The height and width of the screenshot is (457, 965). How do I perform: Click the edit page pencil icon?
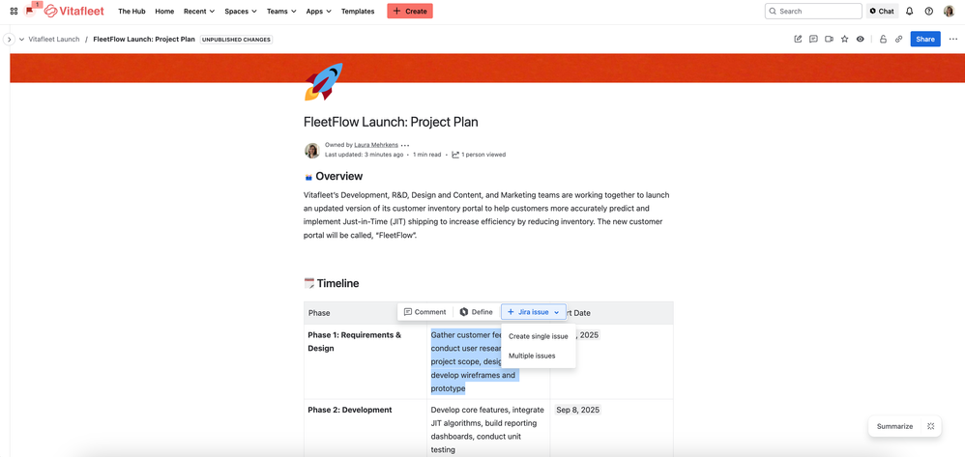[799, 39]
